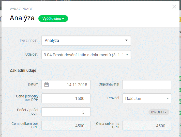Screen dimensions: 181x137
Task: Open the calendar icon in Datum field
Action: [x=47, y=84]
